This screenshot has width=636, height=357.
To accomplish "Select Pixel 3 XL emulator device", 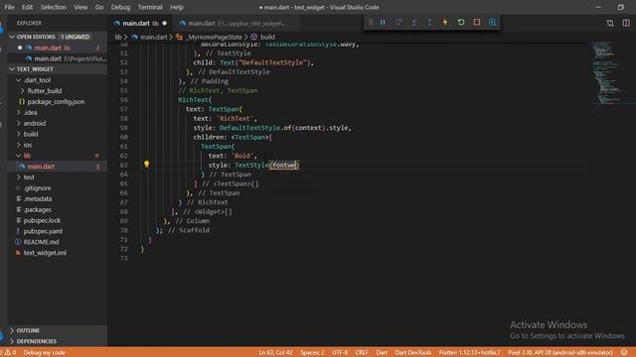I will pyautogui.click(x=560, y=353).
